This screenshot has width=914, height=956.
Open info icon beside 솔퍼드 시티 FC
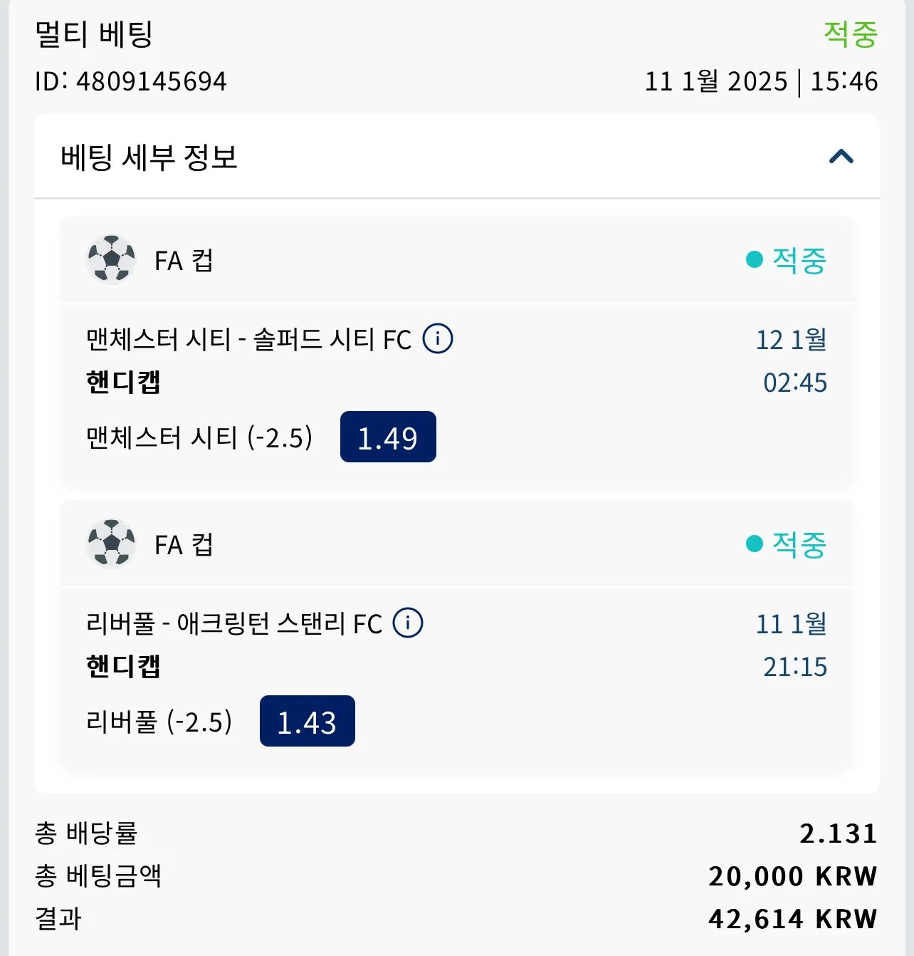click(438, 338)
